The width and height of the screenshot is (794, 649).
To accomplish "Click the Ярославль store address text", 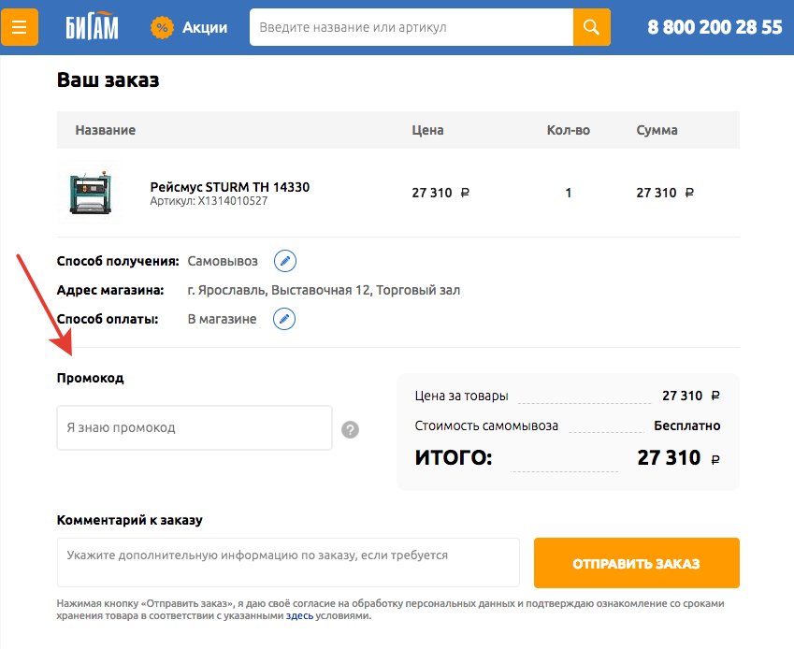I will tap(324, 290).
